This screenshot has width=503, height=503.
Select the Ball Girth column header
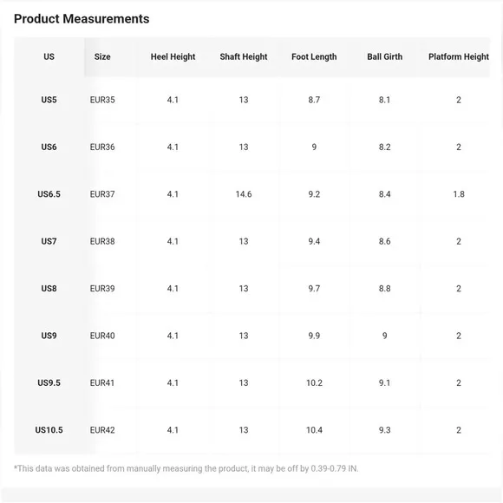click(x=385, y=56)
